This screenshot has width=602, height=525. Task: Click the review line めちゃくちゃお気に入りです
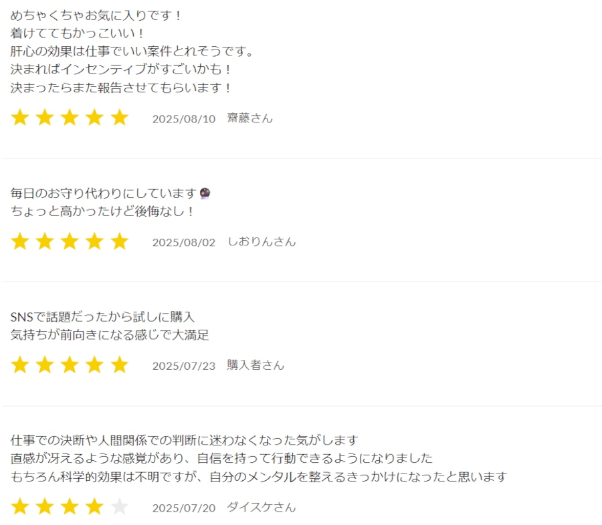96,16
